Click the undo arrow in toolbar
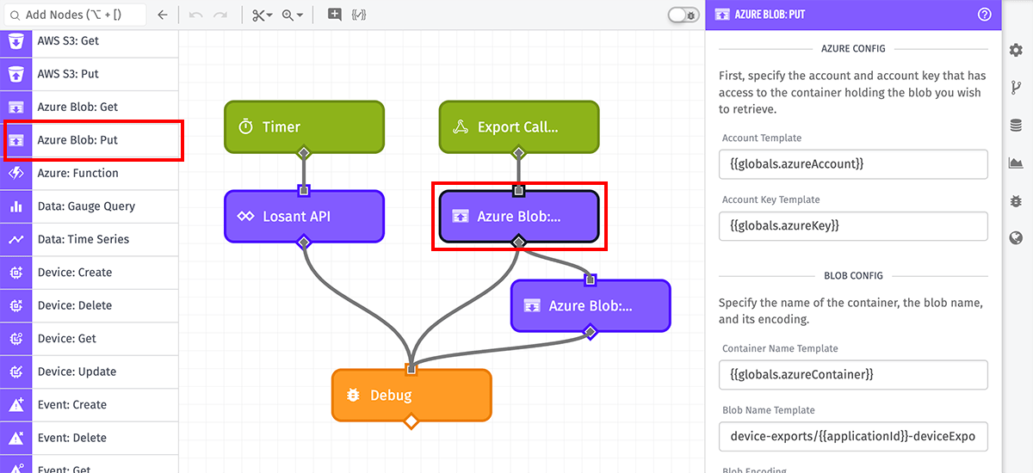The width and height of the screenshot is (1033, 473). [195, 15]
